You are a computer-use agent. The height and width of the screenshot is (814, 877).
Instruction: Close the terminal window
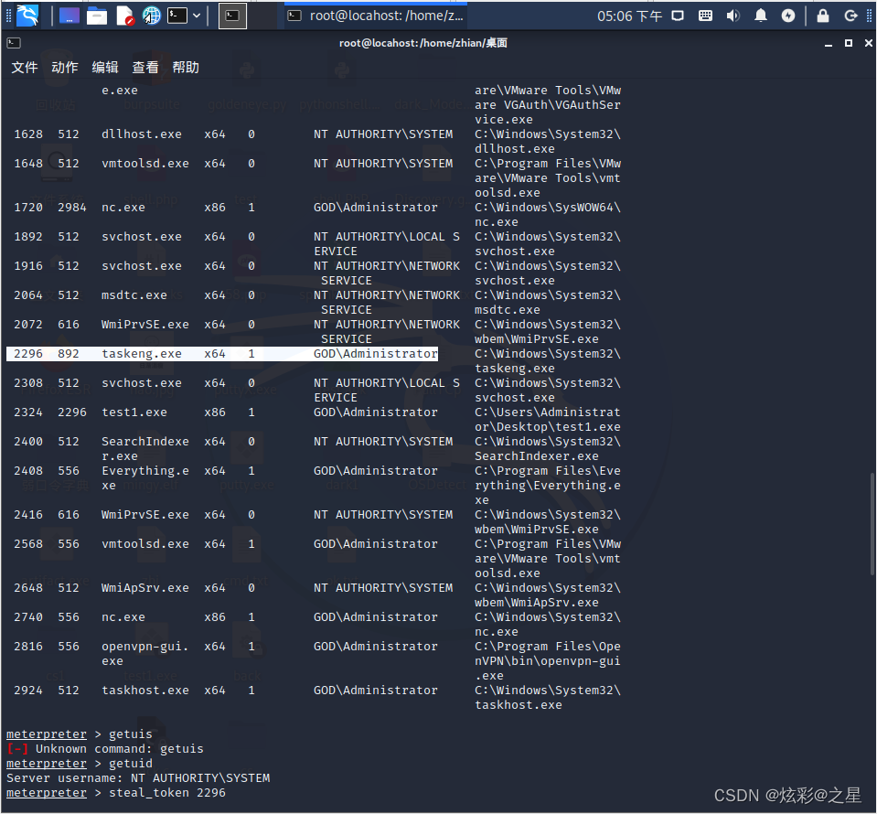coord(868,43)
